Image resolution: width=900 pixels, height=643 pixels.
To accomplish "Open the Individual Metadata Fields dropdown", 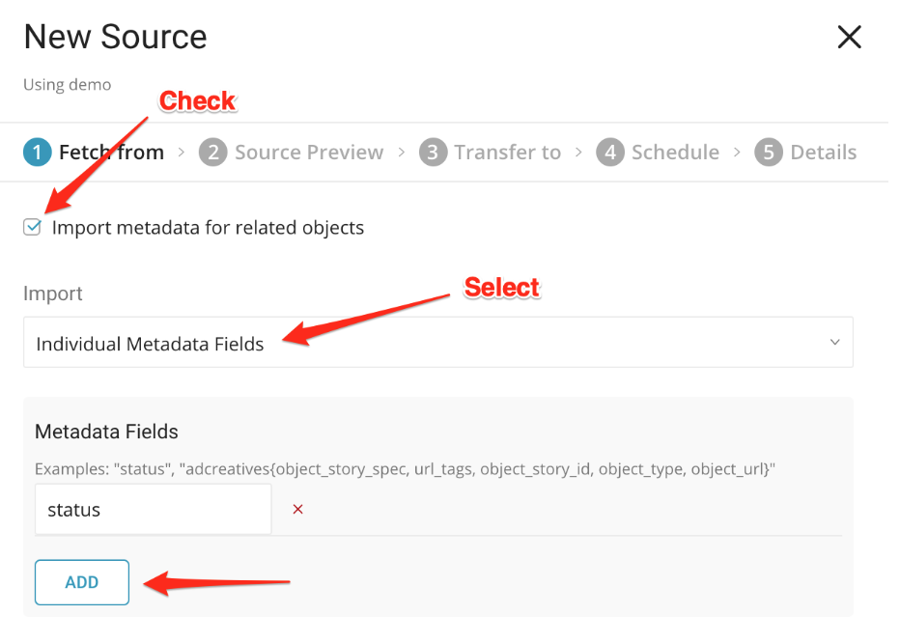I will coord(437,343).
